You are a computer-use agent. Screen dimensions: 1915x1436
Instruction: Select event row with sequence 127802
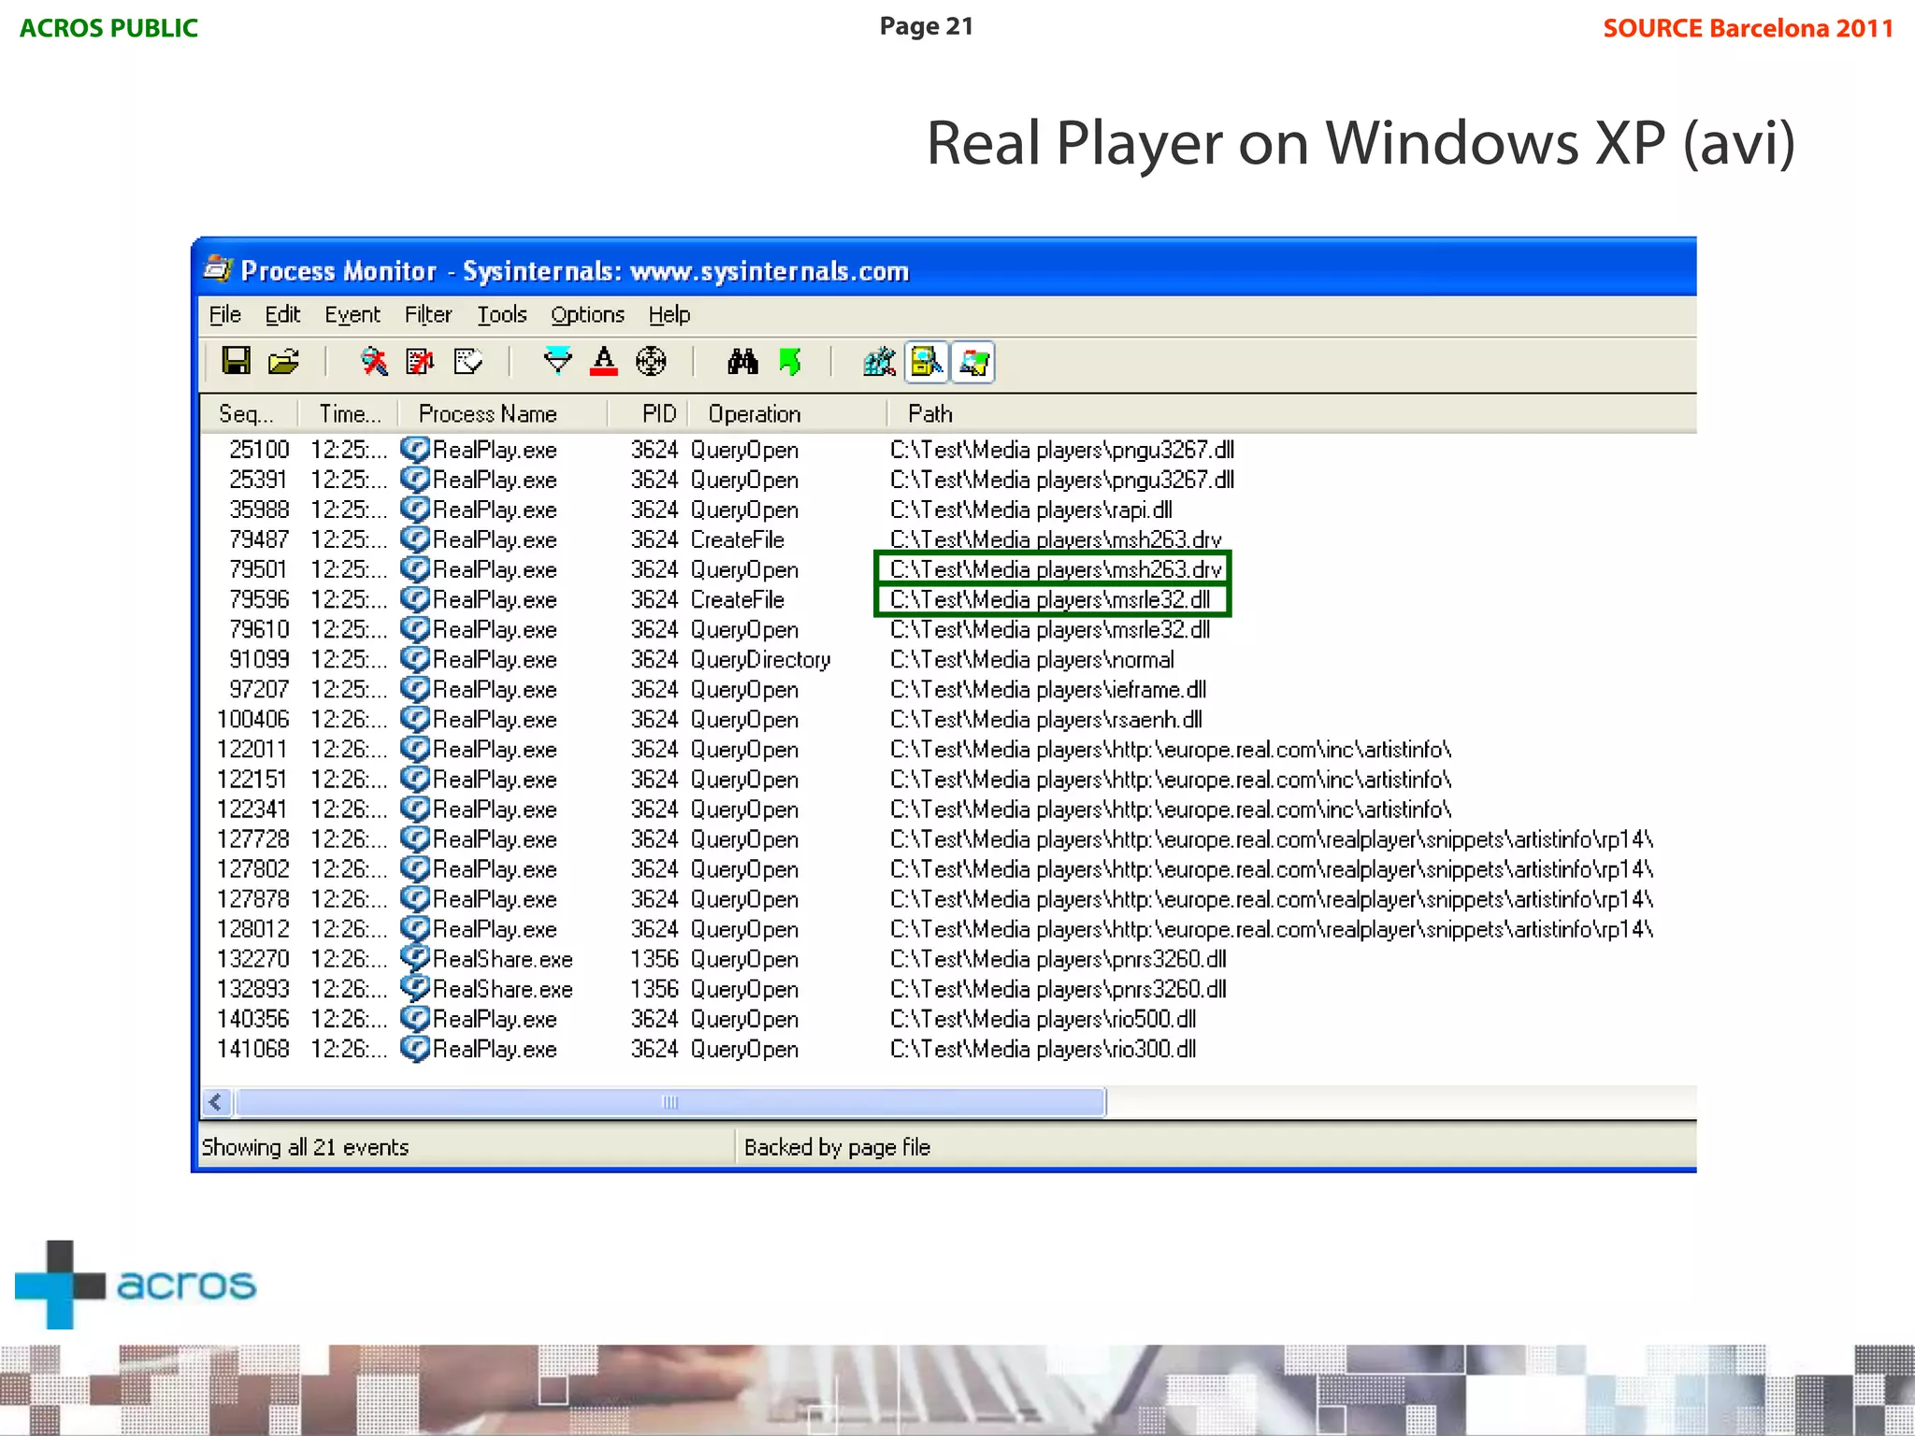tap(948, 869)
